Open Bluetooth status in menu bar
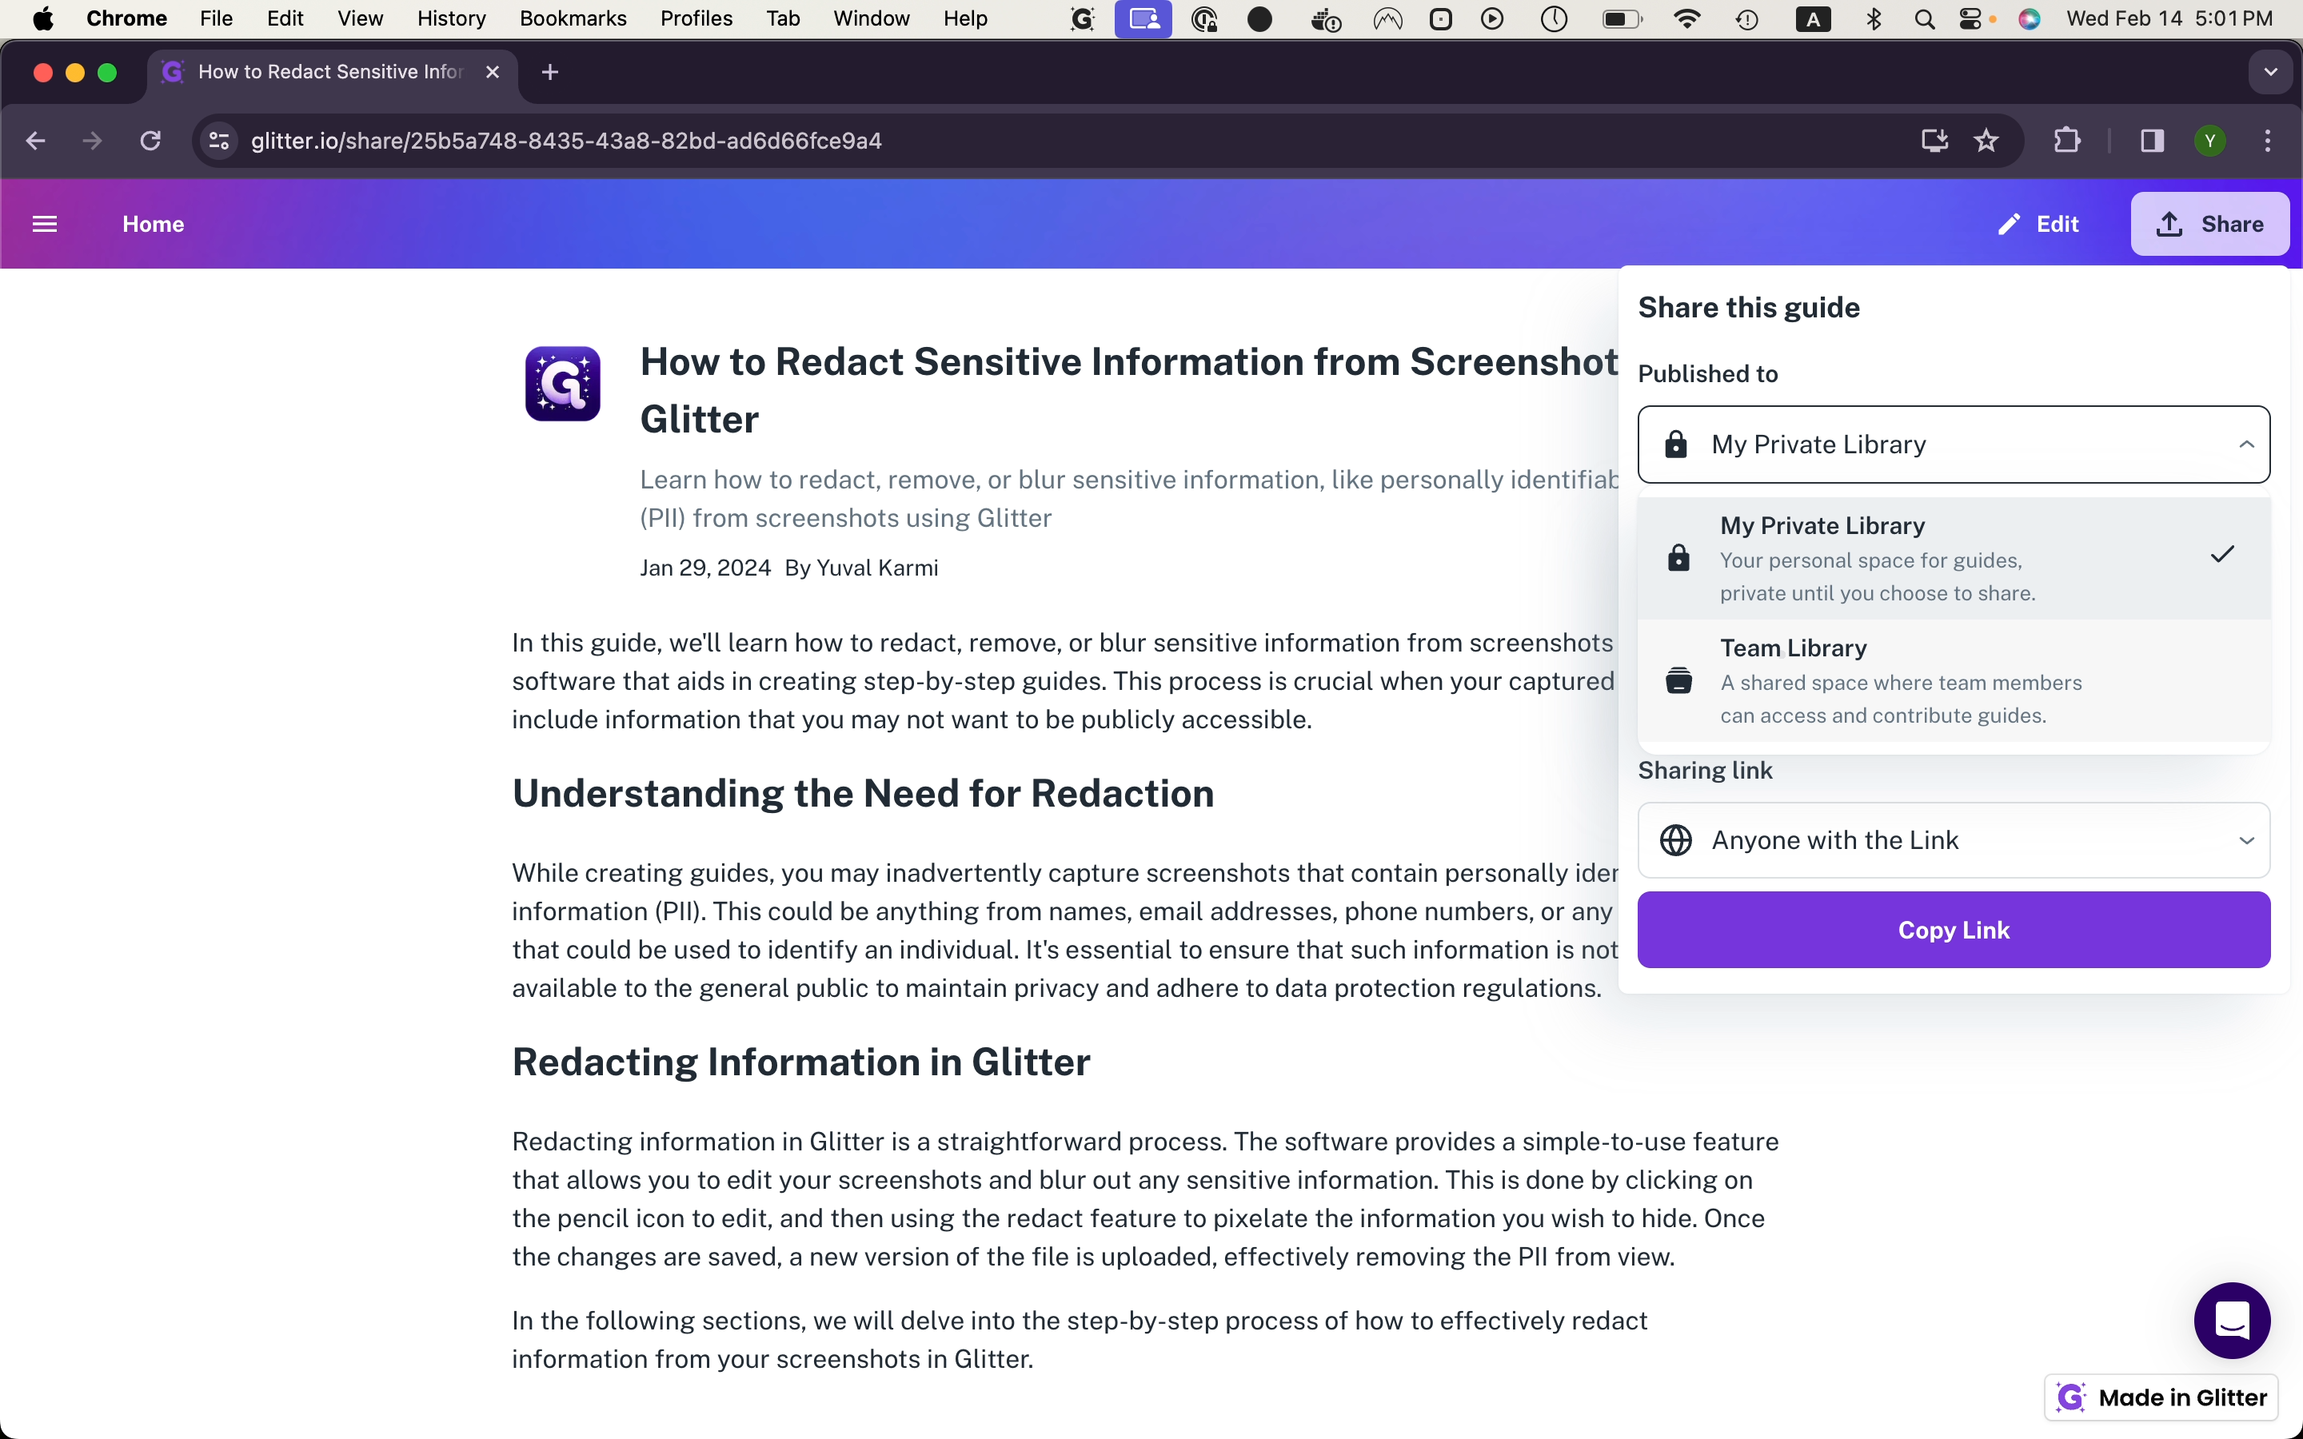 pyautogui.click(x=1874, y=18)
